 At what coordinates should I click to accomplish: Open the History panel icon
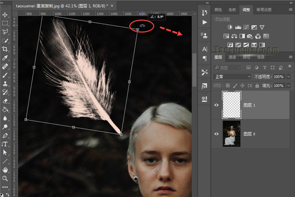(x=204, y=13)
